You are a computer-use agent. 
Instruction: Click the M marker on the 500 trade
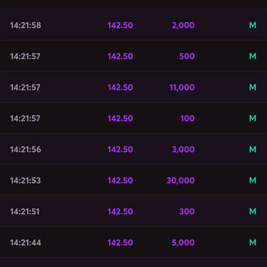click(x=253, y=56)
